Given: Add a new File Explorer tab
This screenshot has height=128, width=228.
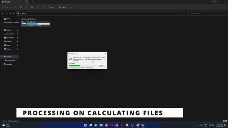Looking at the screenshot, I should pyautogui.click(x=32, y=2).
